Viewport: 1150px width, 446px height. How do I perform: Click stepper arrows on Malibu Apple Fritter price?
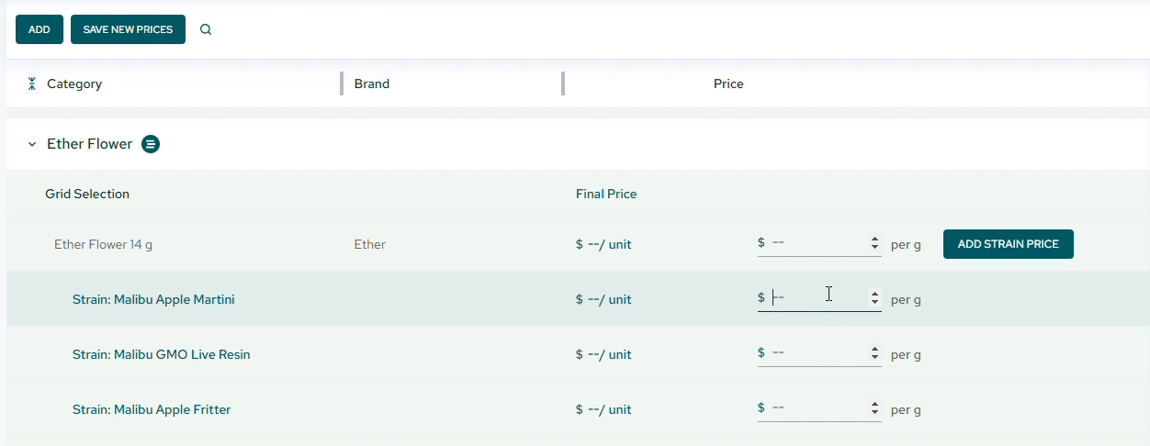coord(874,409)
